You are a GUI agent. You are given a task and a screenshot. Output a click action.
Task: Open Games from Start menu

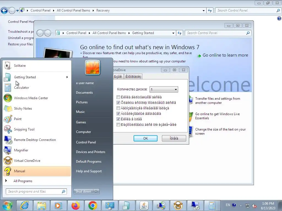pyautogui.click(x=81, y=122)
